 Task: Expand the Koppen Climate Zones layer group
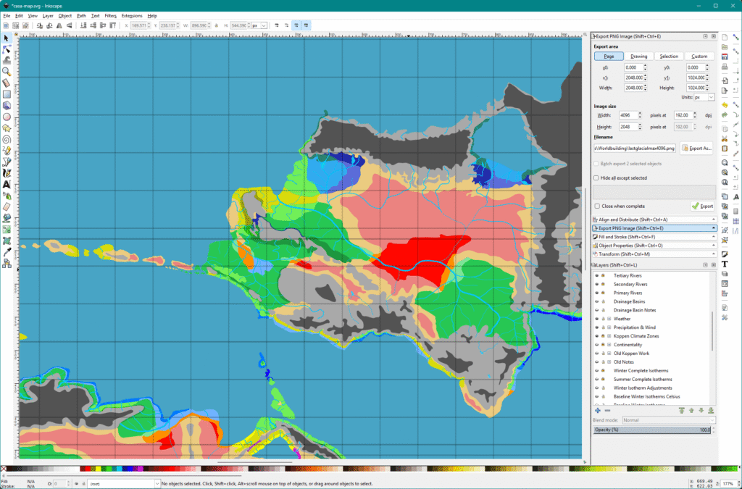click(x=609, y=336)
